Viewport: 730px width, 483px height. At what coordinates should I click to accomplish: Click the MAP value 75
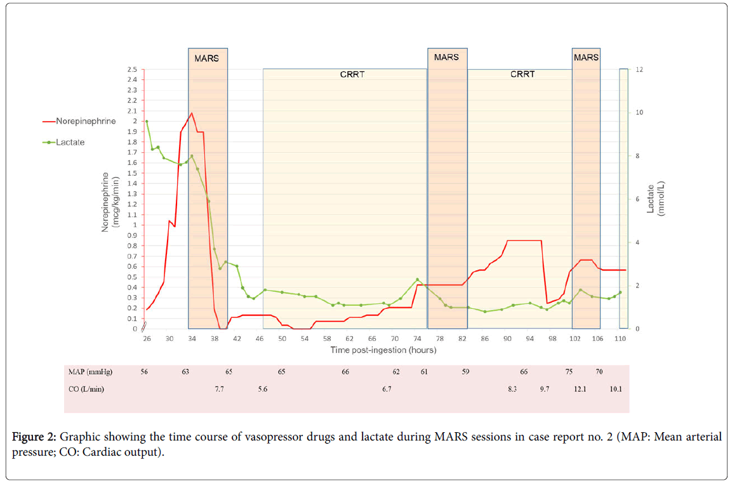[x=569, y=371]
